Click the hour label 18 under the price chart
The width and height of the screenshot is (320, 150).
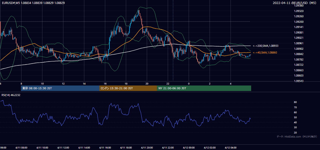click(x=126, y=84)
